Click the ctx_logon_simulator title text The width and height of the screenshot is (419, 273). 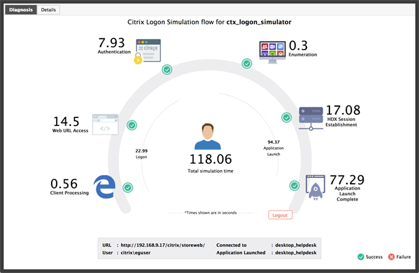point(259,22)
